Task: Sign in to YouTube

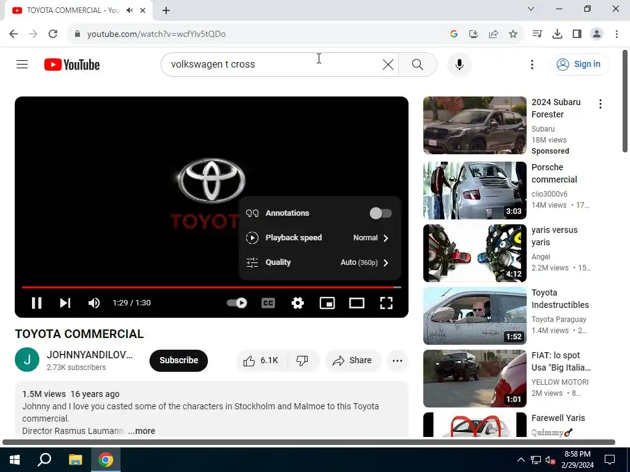Action: pyautogui.click(x=580, y=64)
